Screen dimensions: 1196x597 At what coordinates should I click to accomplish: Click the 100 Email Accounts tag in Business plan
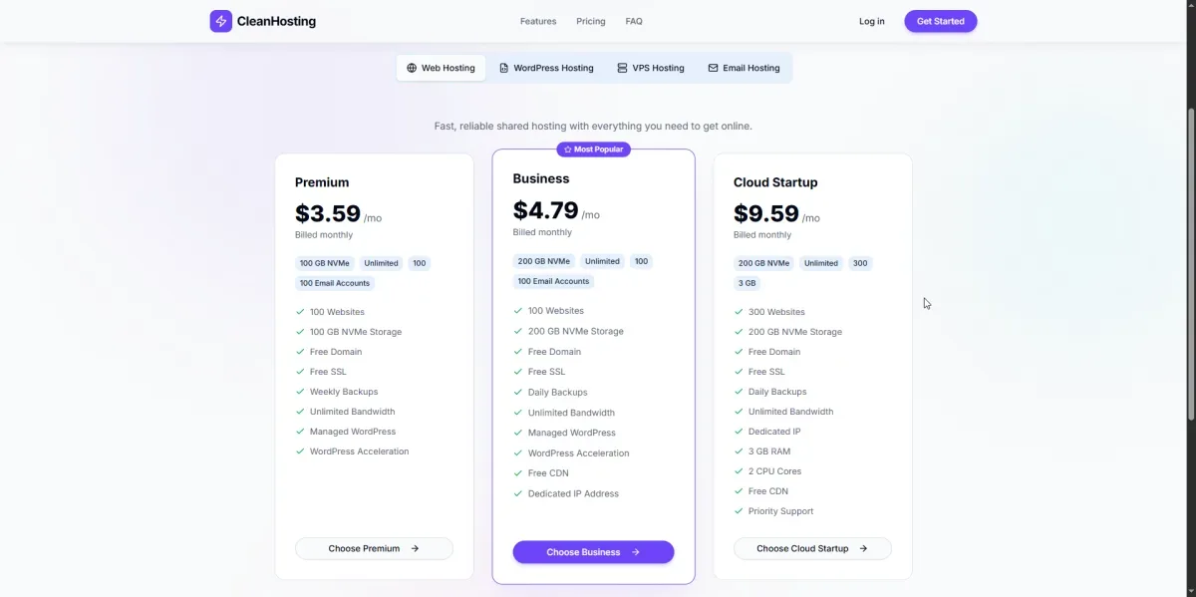[554, 281]
